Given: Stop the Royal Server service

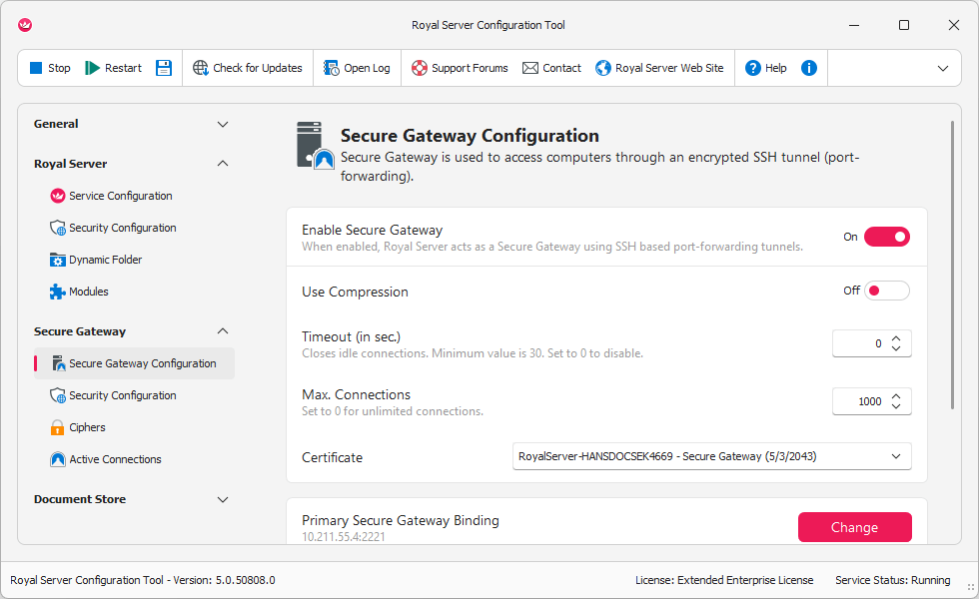Looking at the screenshot, I should (x=50, y=68).
